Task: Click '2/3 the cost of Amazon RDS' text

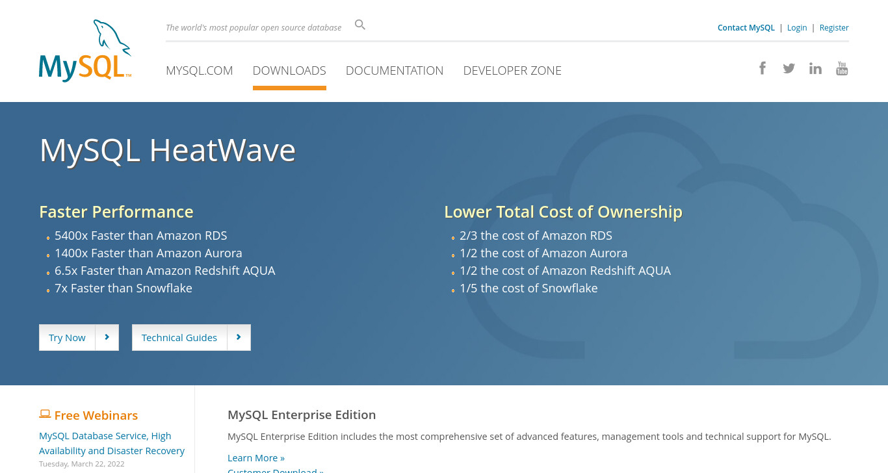Action: pos(536,235)
